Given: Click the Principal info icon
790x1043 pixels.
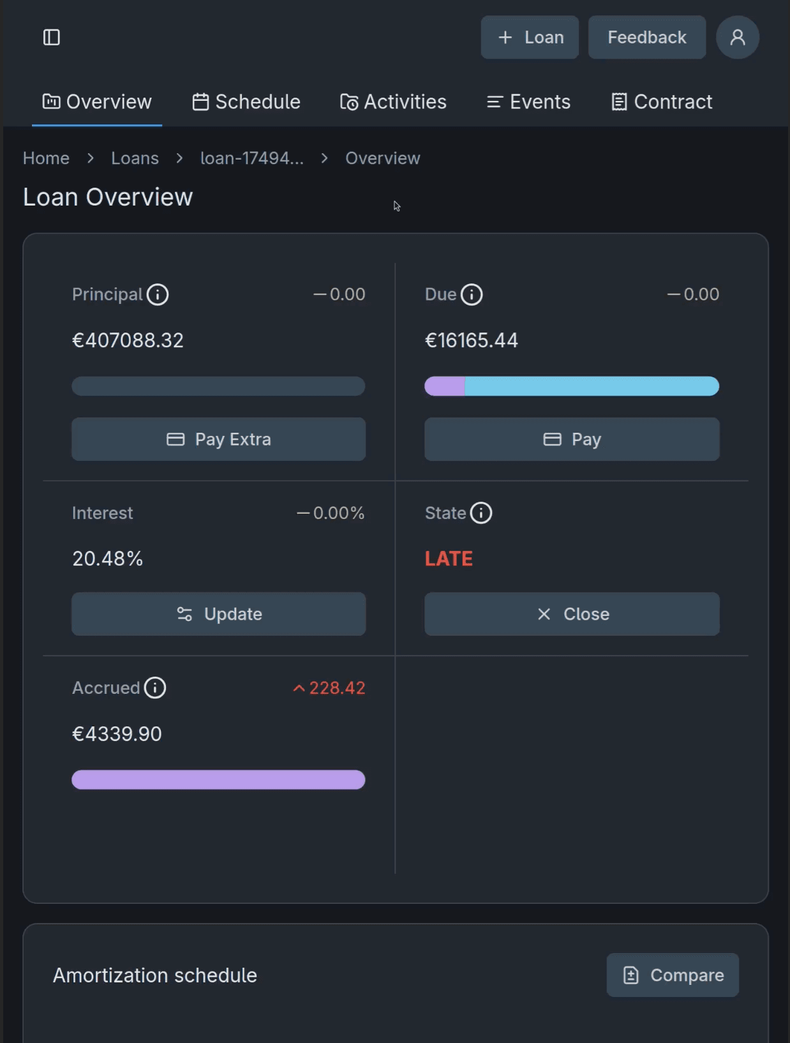Looking at the screenshot, I should (x=157, y=294).
